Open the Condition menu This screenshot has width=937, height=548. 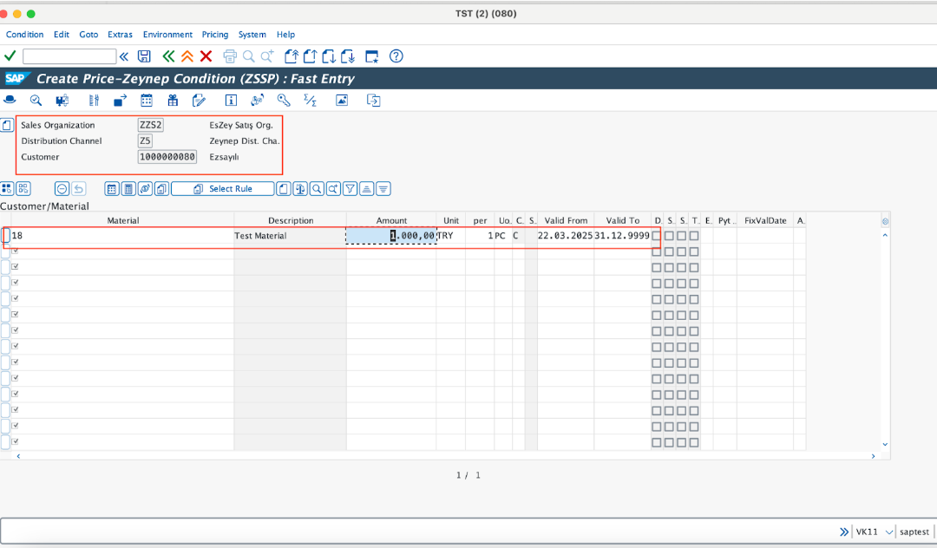[x=24, y=35]
